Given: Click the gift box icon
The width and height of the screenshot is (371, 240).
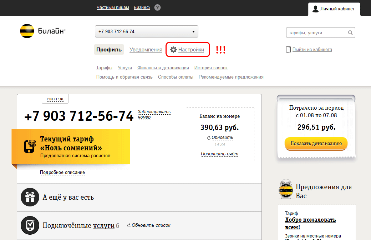Looking at the screenshot, I should [30, 197].
